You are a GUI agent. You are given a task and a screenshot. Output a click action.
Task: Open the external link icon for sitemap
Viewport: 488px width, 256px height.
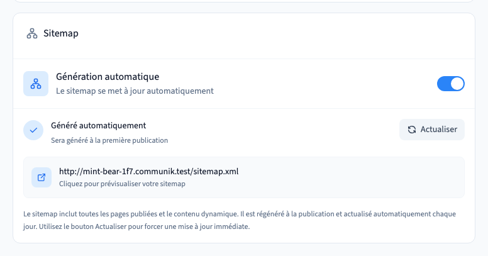point(42,177)
